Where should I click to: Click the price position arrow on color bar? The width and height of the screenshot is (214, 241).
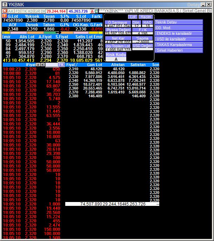click(x=58, y=33)
